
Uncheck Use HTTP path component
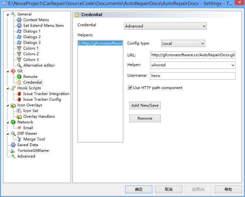tap(130, 88)
